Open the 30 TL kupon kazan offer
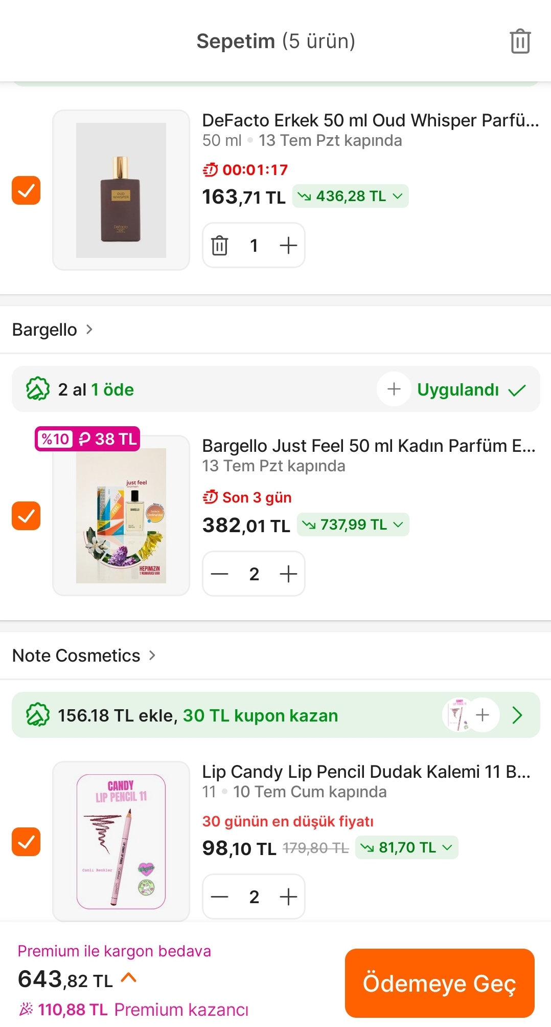This screenshot has width=551, height=1027. (276, 715)
